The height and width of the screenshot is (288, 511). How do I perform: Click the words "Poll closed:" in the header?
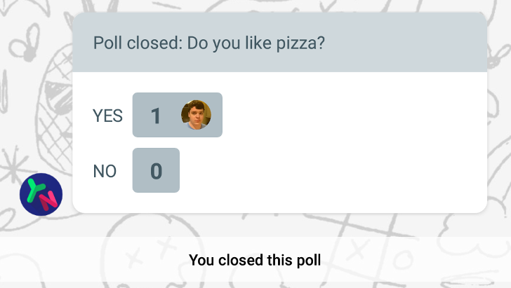tap(138, 43)
